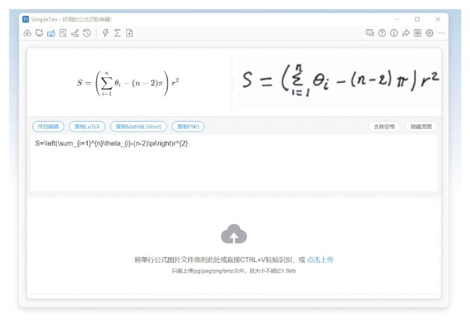
Task: Copy the result with 复制LaTeX button
Action: 87,126
